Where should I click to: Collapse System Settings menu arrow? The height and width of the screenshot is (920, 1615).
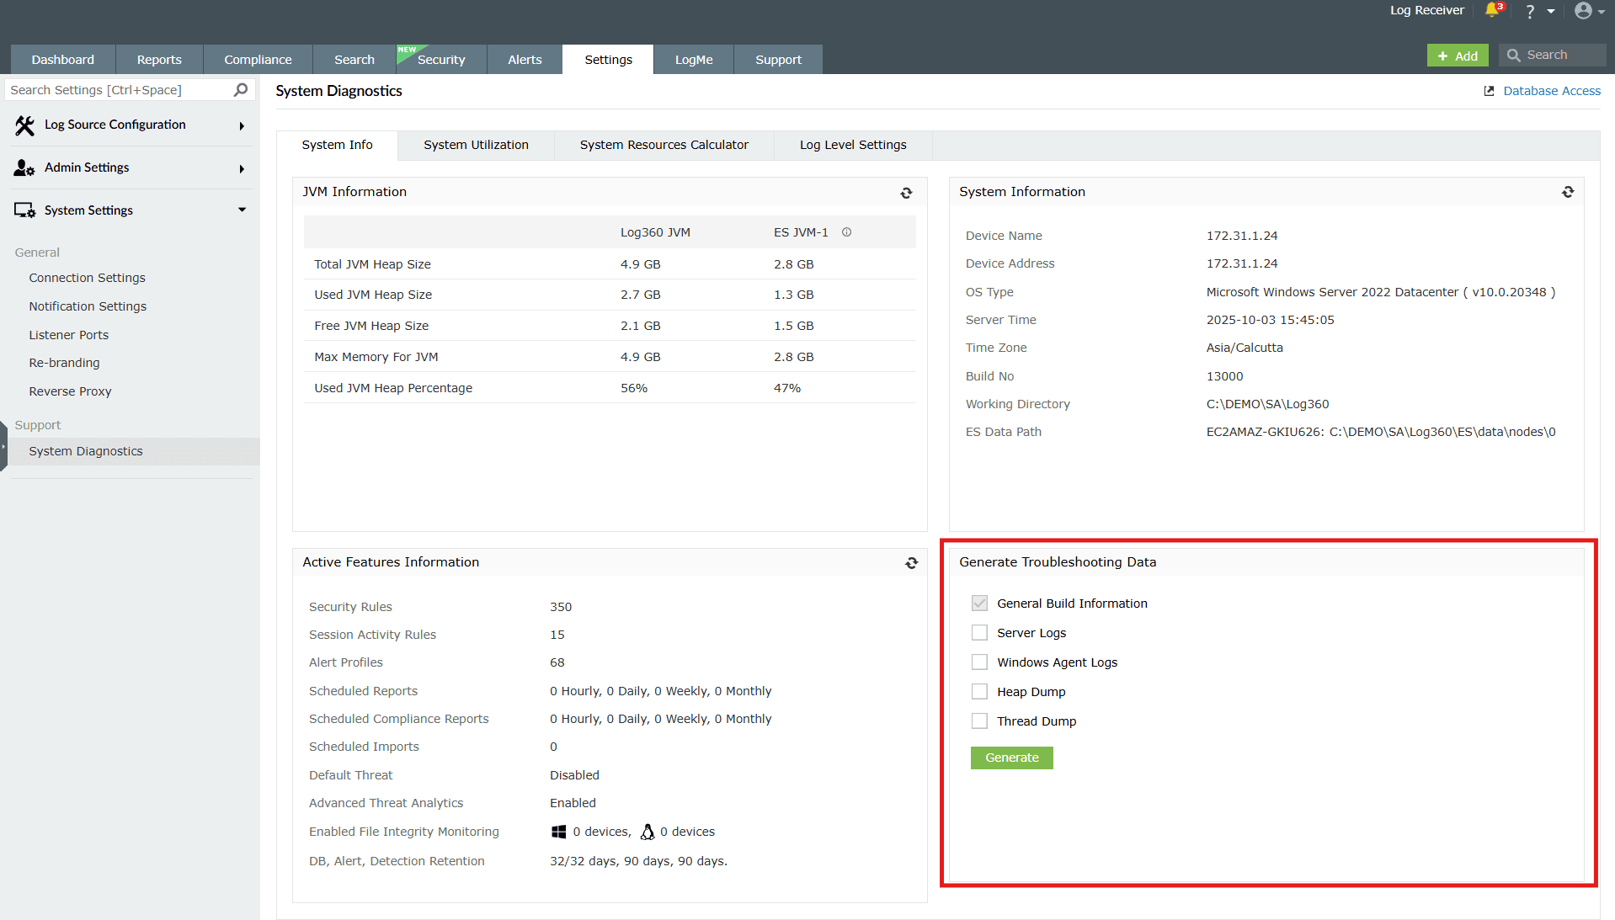point(242,210)
